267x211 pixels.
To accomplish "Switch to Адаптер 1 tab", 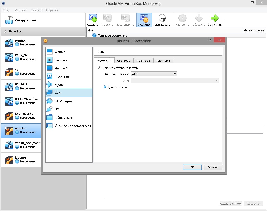I will pos(104,60).
